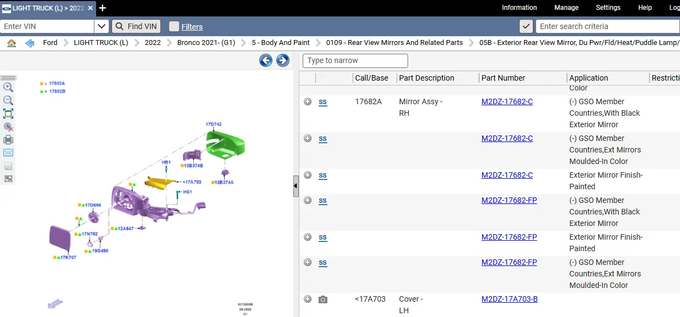The height and width of the screenshot is (317, 680).
Task: Toggle the Filters checkbox
Action: click(x=174, y=26)
